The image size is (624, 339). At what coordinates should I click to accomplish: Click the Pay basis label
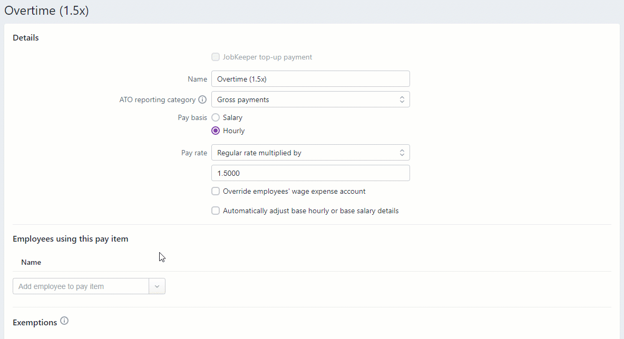(192, 117)
